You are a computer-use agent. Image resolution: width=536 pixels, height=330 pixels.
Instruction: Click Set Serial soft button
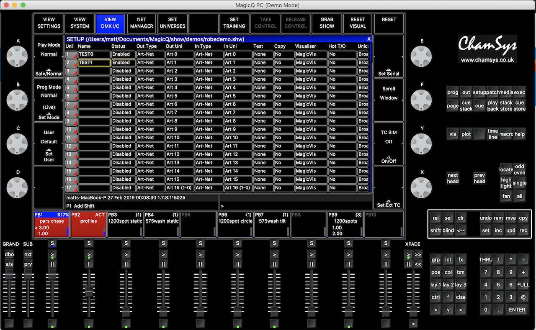(389, 72)
